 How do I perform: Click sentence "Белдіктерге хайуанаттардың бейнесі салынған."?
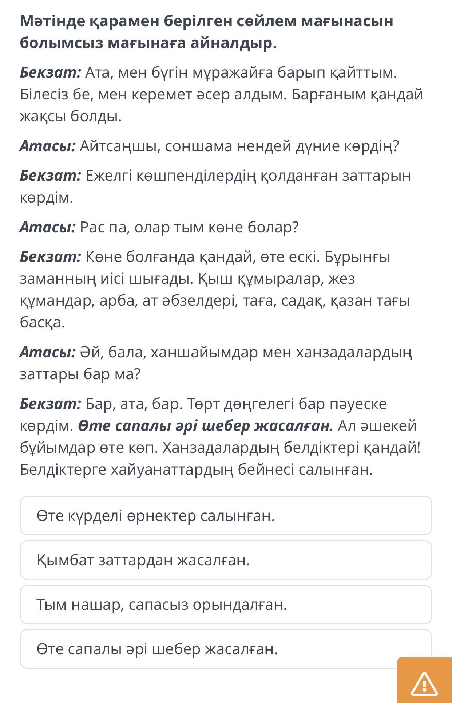pyautogui.click(x=196, y=470)
